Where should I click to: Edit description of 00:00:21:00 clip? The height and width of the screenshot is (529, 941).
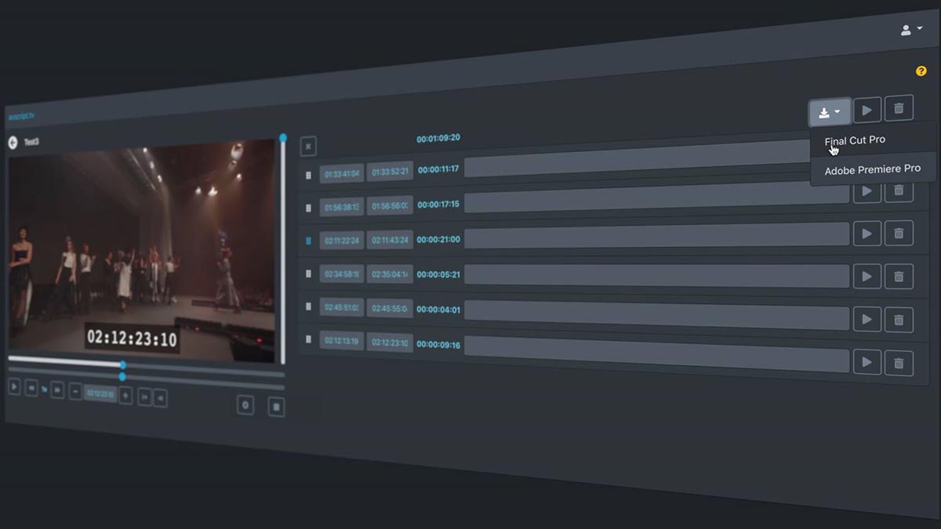click(x=657, y=236)
